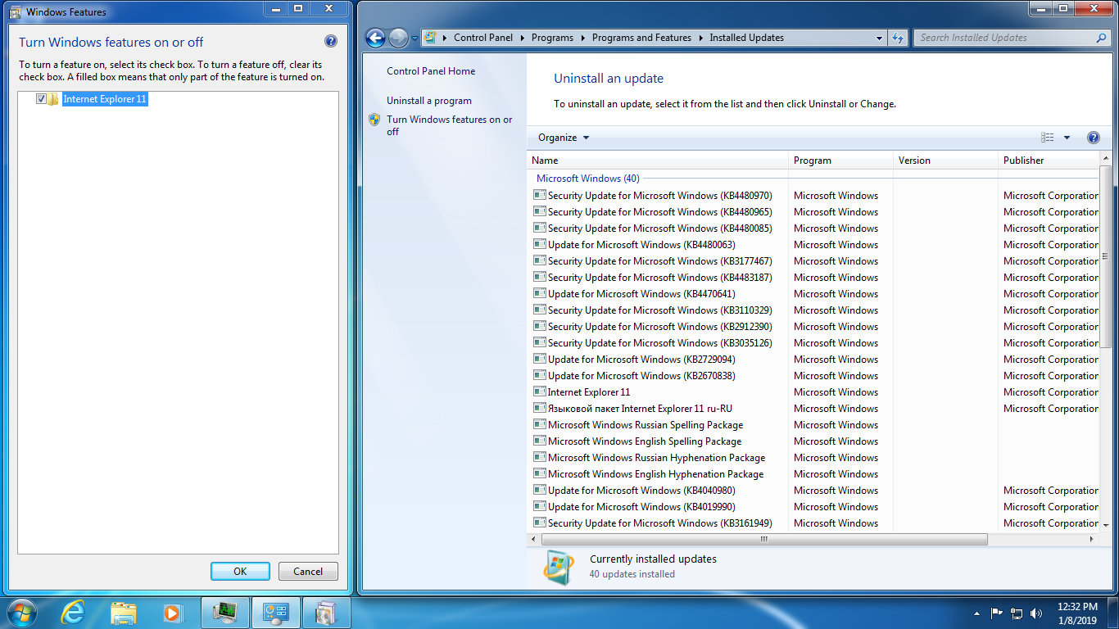Open Turn Windows features on or off link
The height and width of the screenshot is (629, 1119).
point(450,125)
